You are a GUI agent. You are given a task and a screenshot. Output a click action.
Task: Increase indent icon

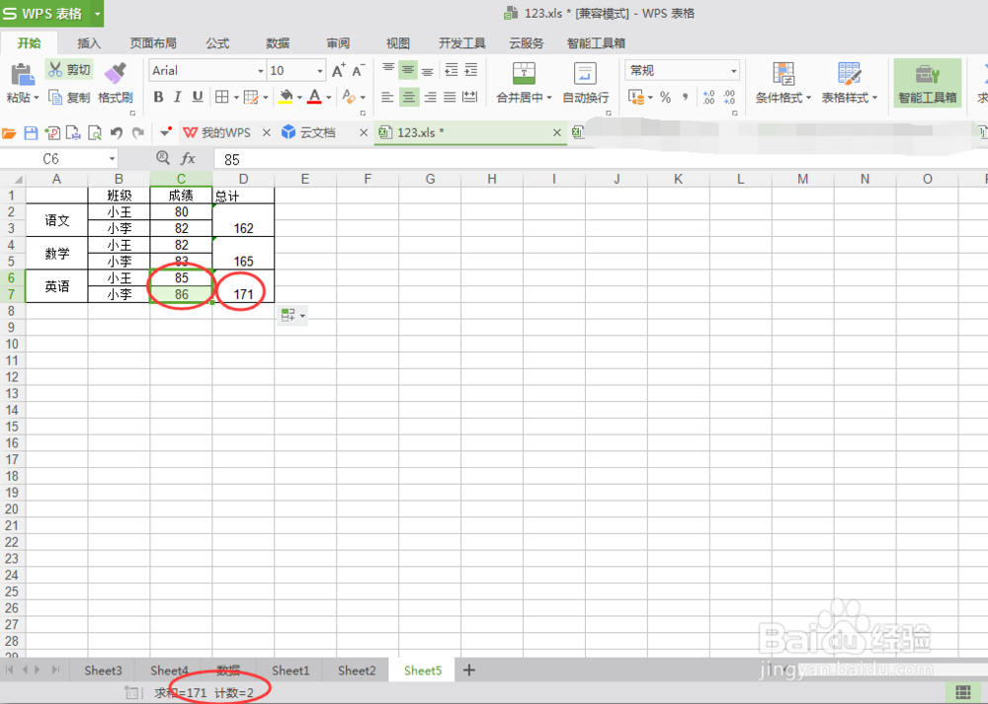tap(470, 69)
